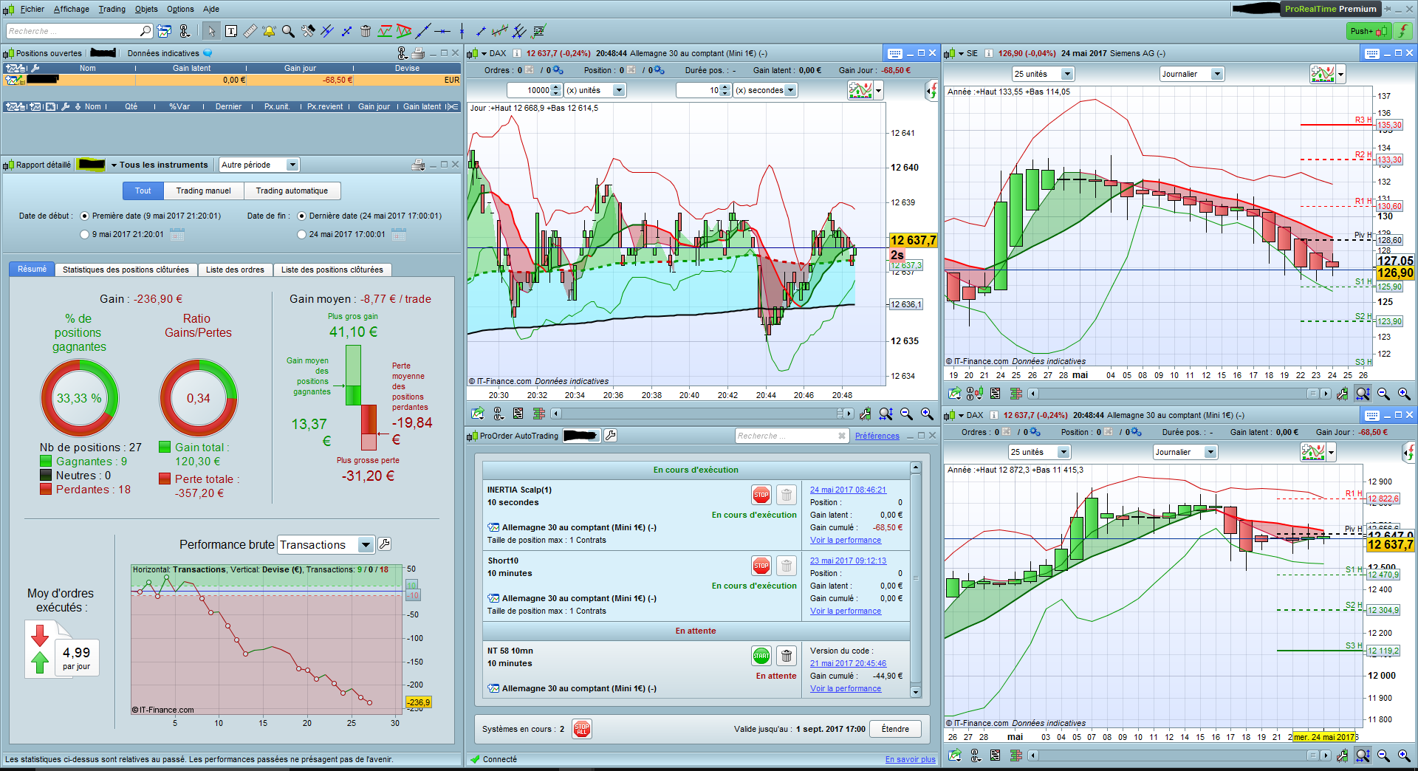Print the Rapport détaillé report
Viewport: 1418px width, 771px height.
(x=418, y=165)
